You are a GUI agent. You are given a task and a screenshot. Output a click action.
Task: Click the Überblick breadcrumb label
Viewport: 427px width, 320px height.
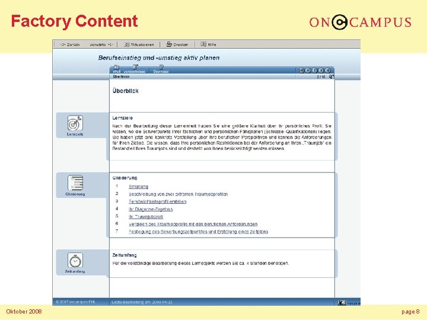coord(121,76)
